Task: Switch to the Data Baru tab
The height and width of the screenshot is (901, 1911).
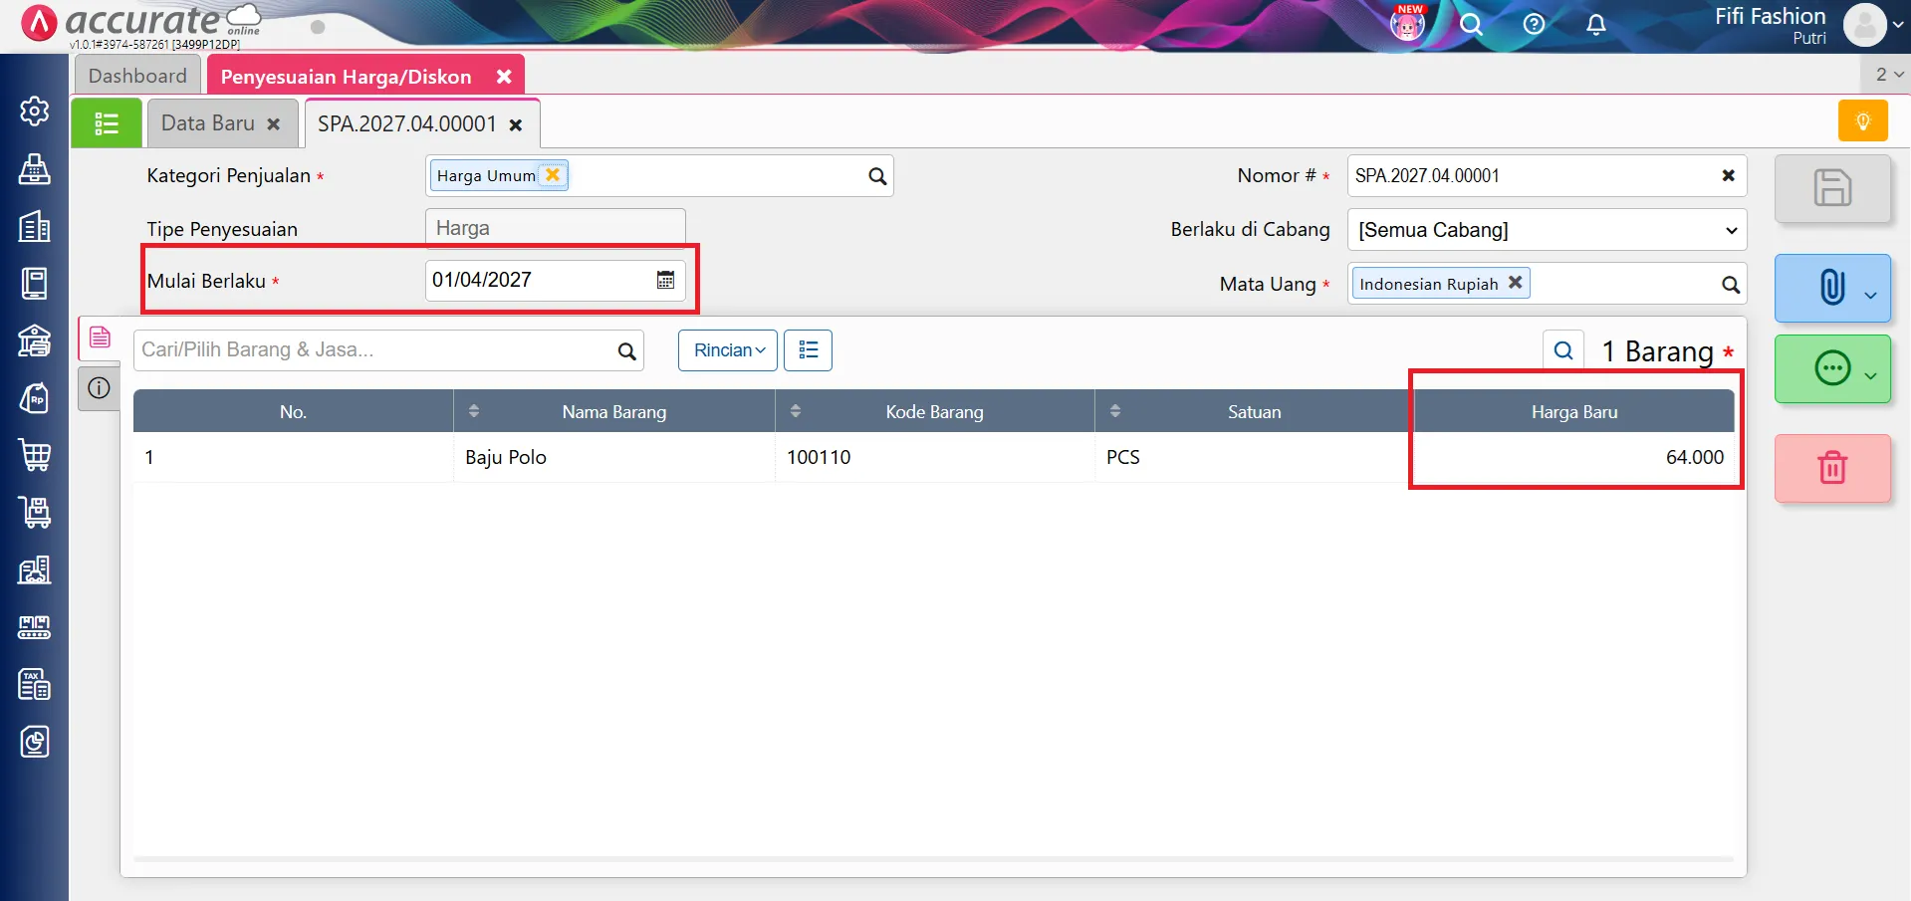Action: [x=208, y=123]
